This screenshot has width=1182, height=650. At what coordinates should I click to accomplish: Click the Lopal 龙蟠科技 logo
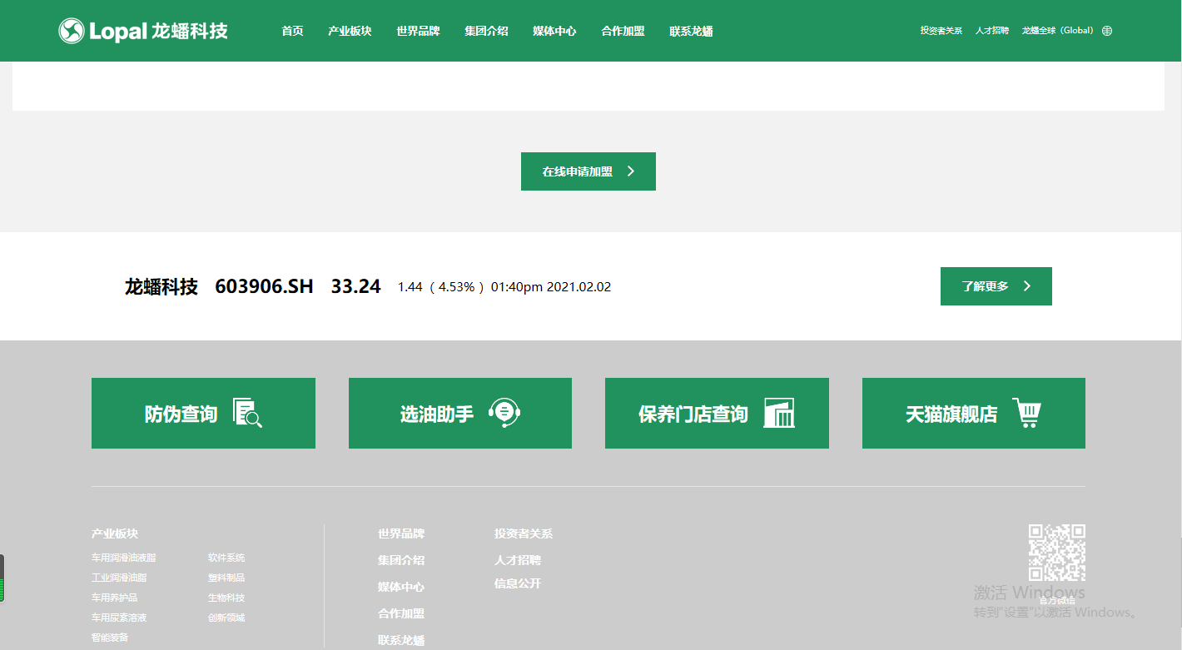click(143, 32)
